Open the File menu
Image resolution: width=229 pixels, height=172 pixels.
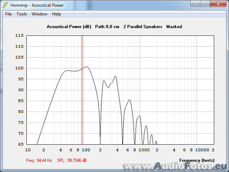8,14
